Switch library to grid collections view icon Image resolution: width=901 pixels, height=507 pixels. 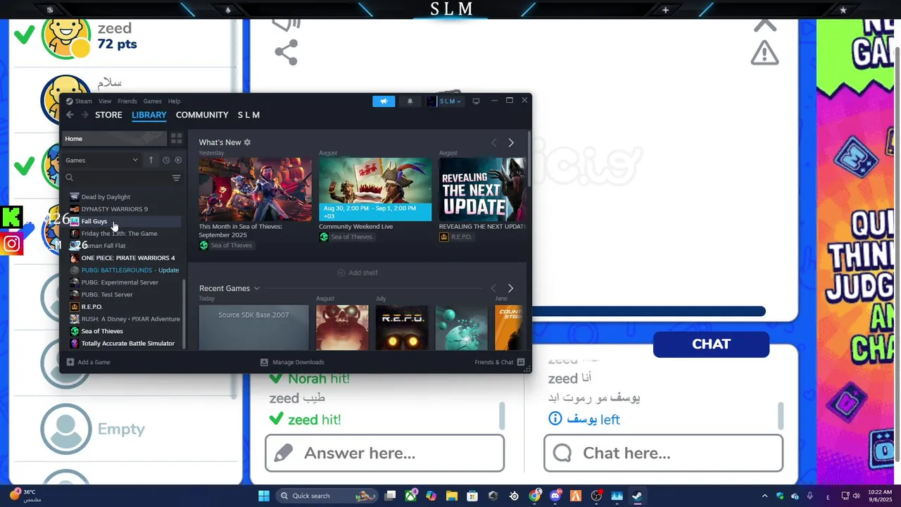click(x=177, y=139)
